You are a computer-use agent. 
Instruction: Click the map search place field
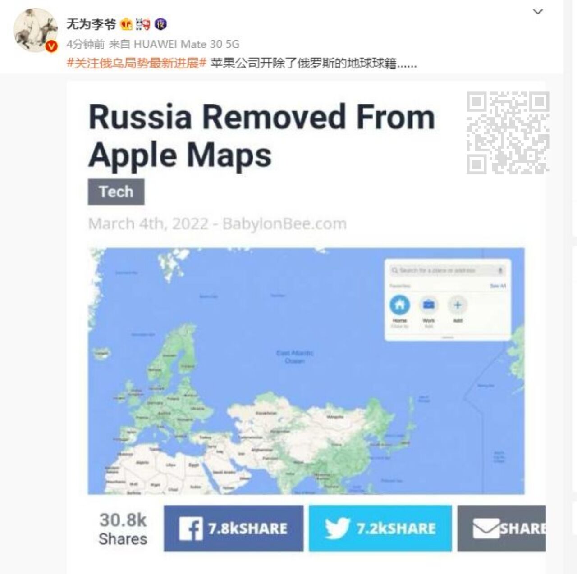[447, 270]
